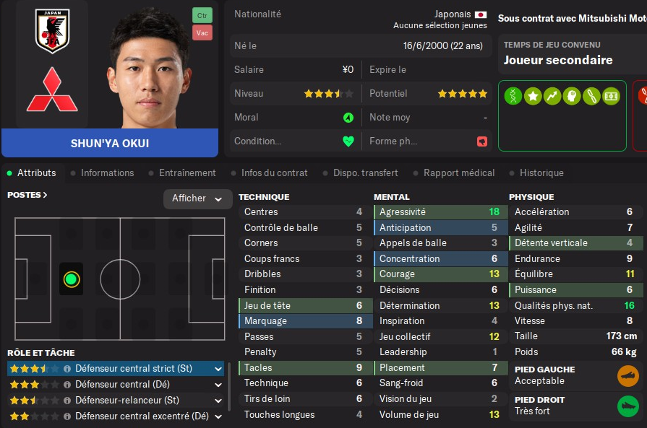Image resolution: width=647 pixels, height=428 pixels.
Task: Switch to the Informations tab
Action: (107, 173)
